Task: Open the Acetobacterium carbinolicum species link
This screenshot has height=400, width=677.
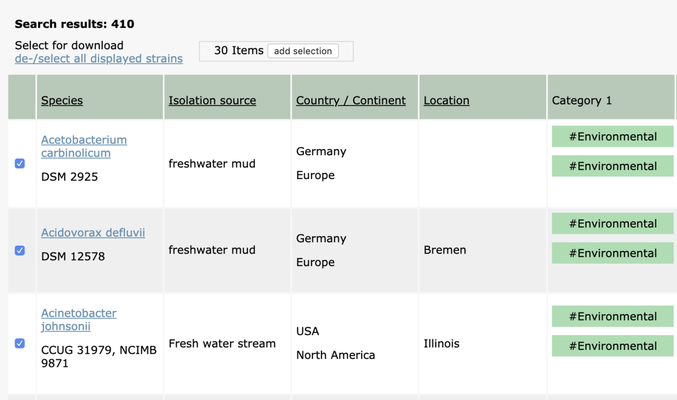Action: click(x=84, y=146)
